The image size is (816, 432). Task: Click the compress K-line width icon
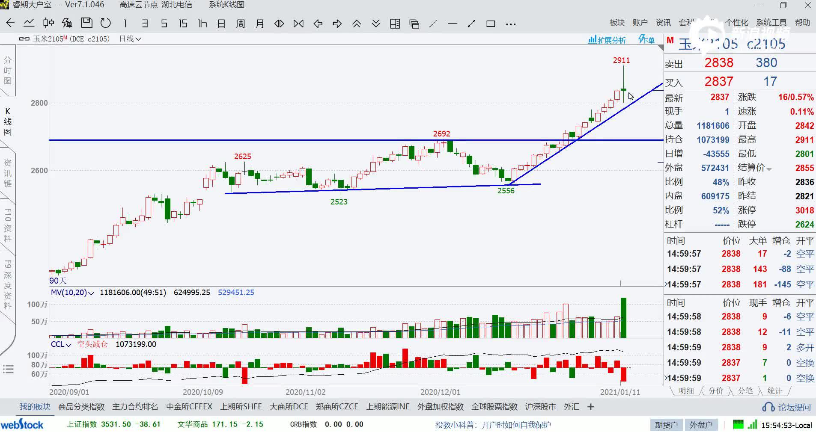(298, 24)
